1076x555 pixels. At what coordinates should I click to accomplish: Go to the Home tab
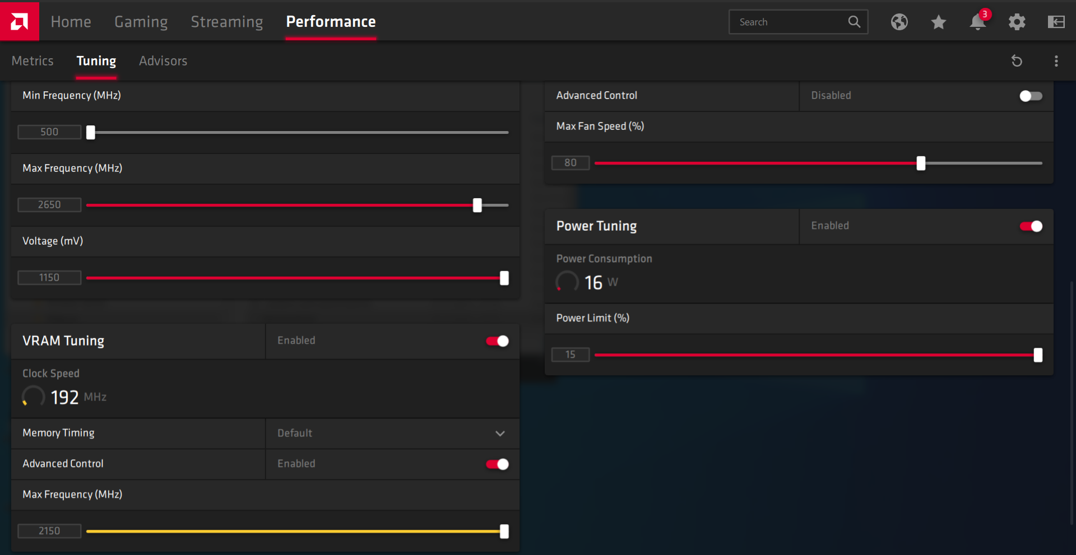[x=71, y=21]
